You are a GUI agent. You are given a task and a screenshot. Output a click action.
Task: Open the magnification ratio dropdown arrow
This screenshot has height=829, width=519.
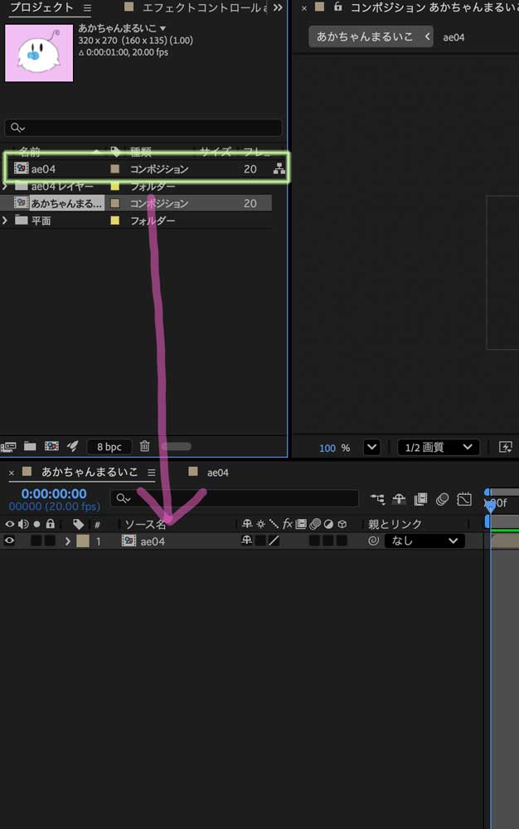coord(372,448)
